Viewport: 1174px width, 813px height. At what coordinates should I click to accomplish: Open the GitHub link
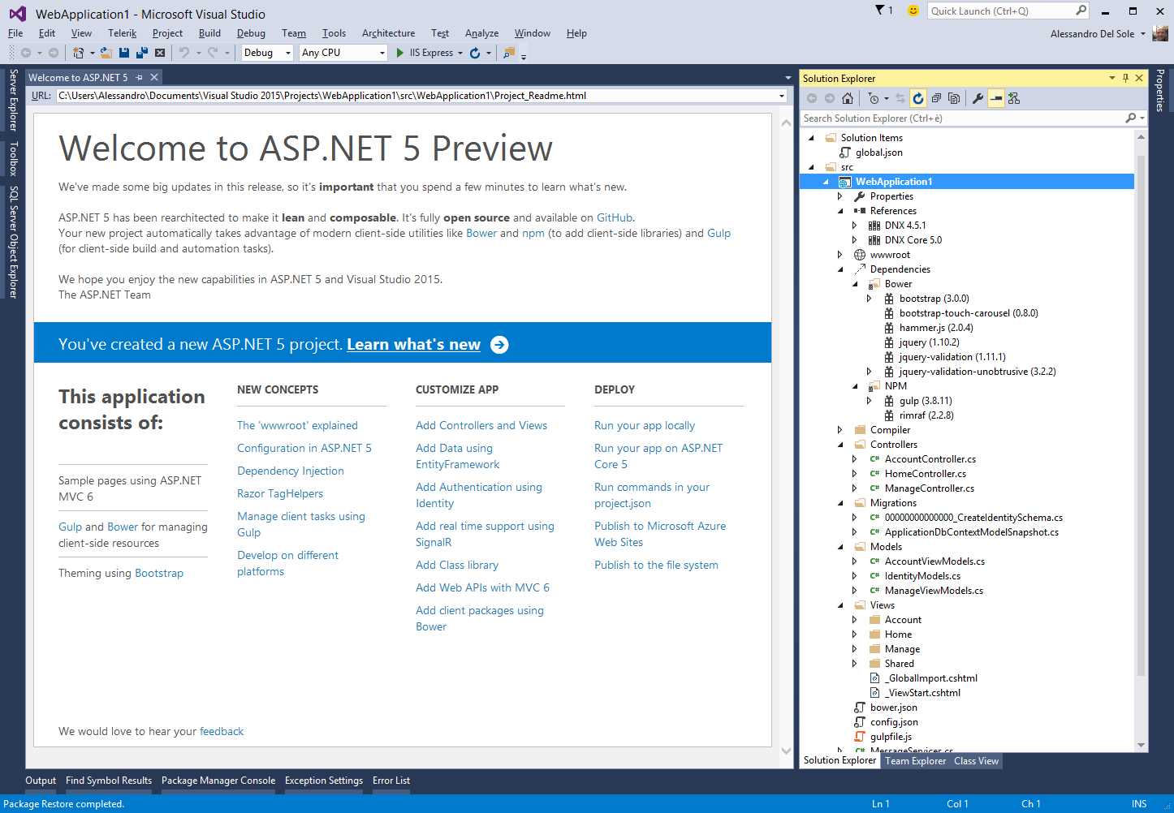(615, 217)
